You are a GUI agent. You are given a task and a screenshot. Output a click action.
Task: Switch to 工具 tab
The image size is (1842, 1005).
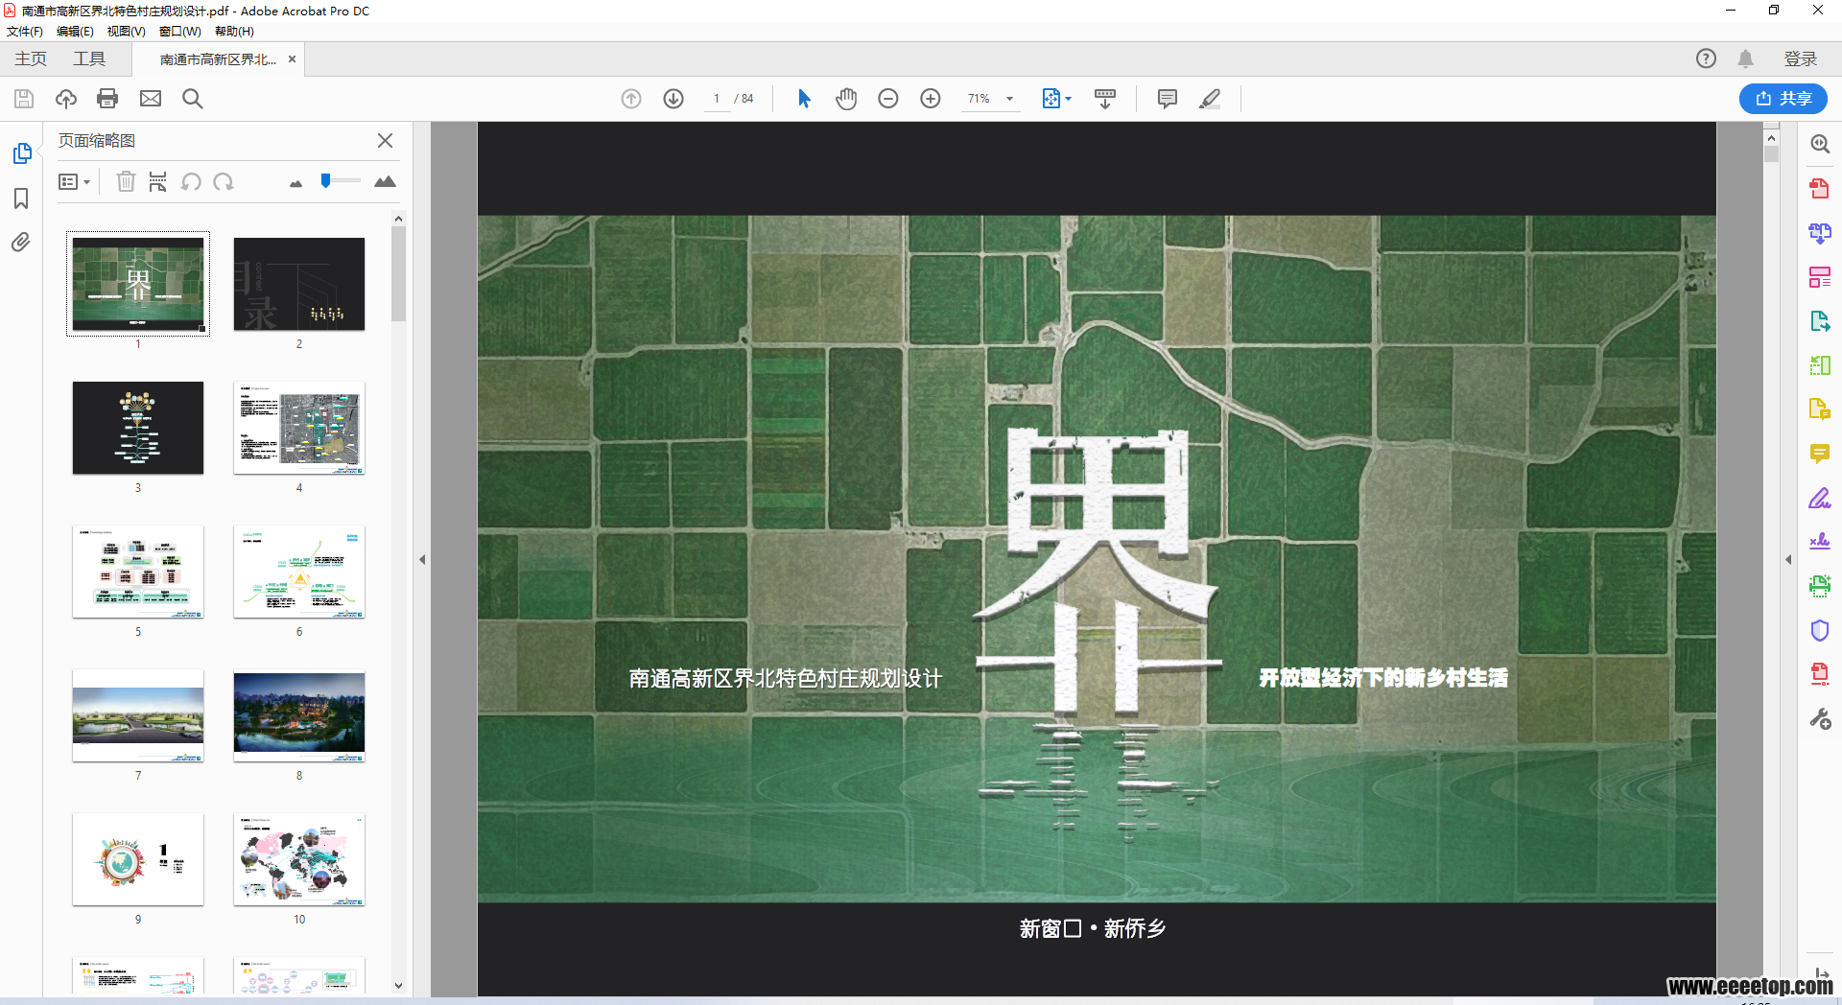coord(89,59)
